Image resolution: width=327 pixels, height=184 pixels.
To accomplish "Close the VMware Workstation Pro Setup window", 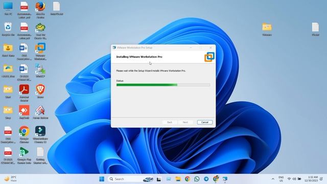I will pos(211,48).
